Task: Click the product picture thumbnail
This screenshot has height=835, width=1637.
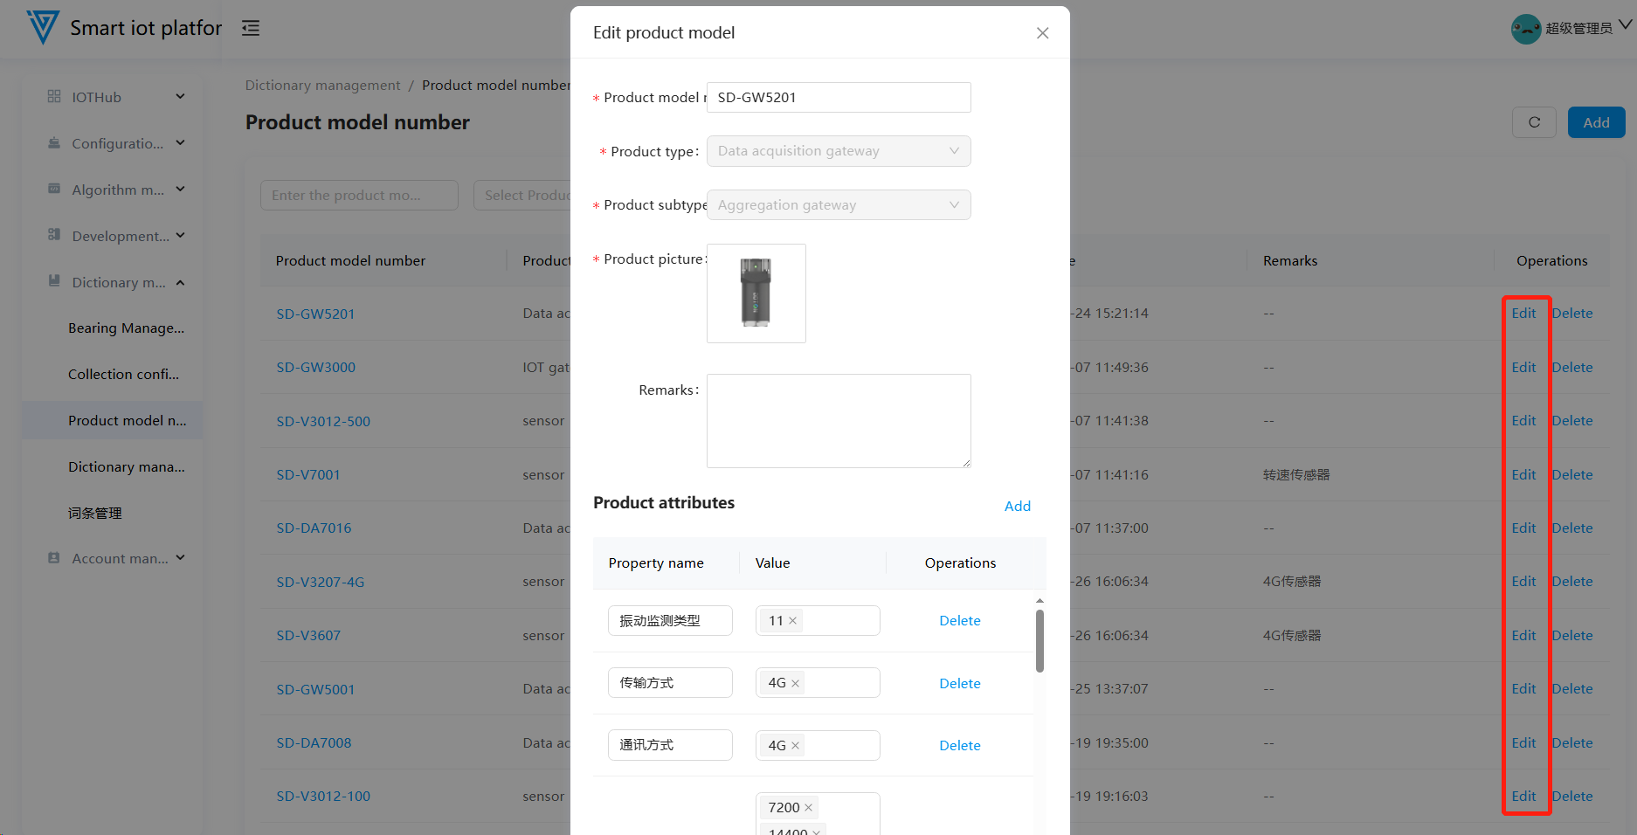Action: pyautogui.click(x=756, y=293)
